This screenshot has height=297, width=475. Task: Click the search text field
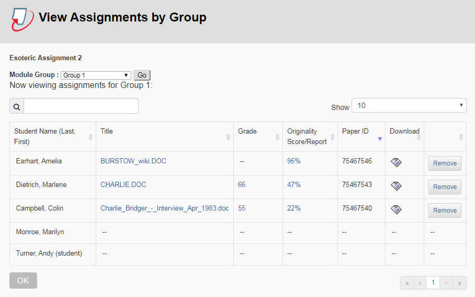pos(81,106)
